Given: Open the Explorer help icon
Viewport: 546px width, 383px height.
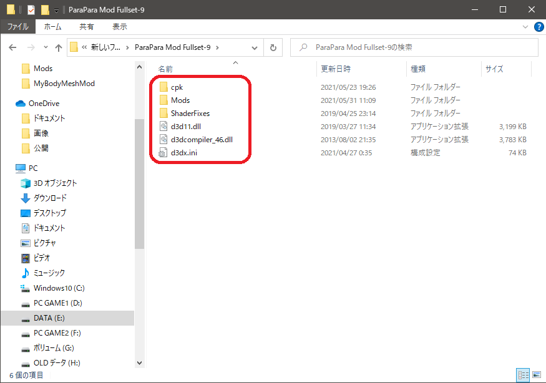Looking at the screenshot, I should click(539, 27).
